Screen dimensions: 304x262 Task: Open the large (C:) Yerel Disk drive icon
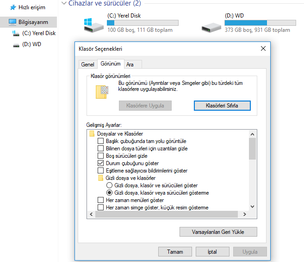(x=93, y=25)
